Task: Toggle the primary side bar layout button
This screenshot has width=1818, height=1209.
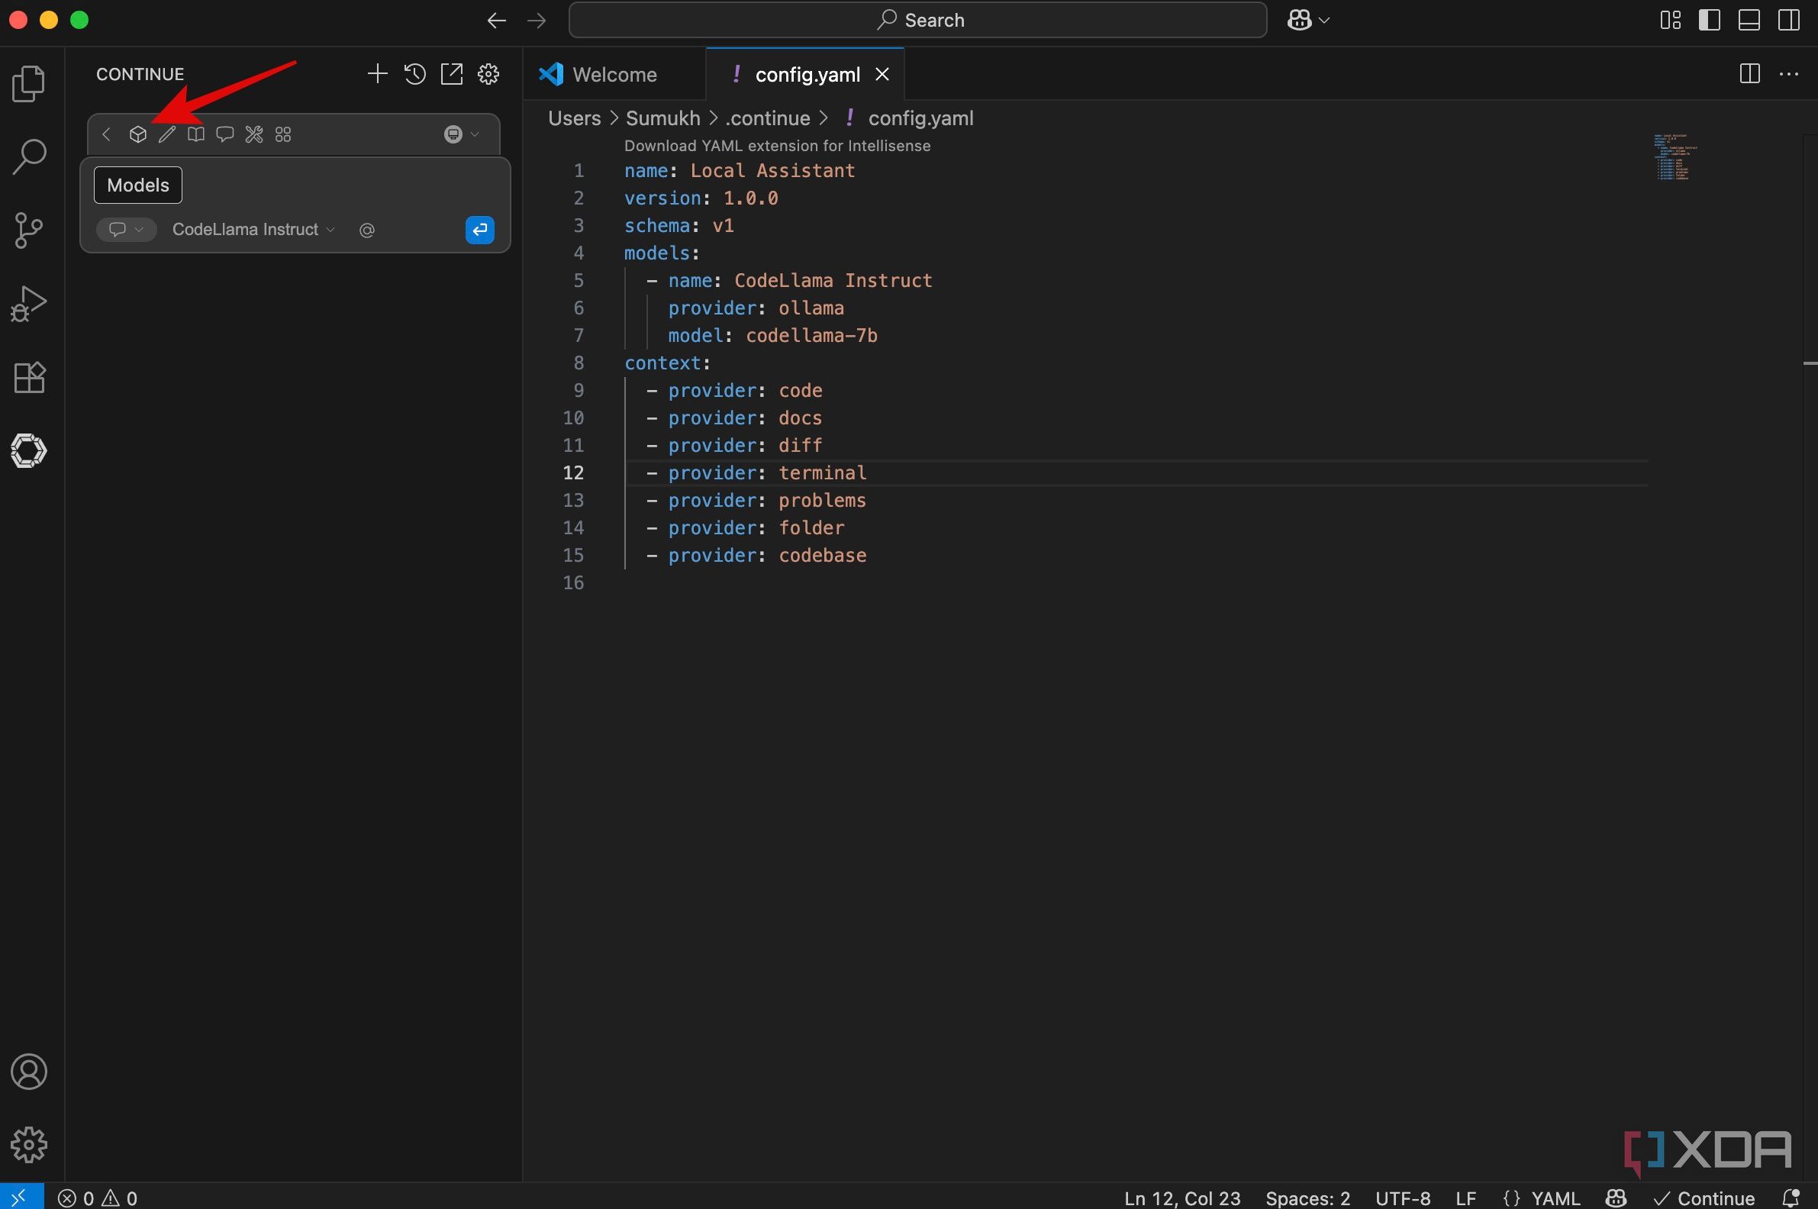Action: [x=1710, y=20]
